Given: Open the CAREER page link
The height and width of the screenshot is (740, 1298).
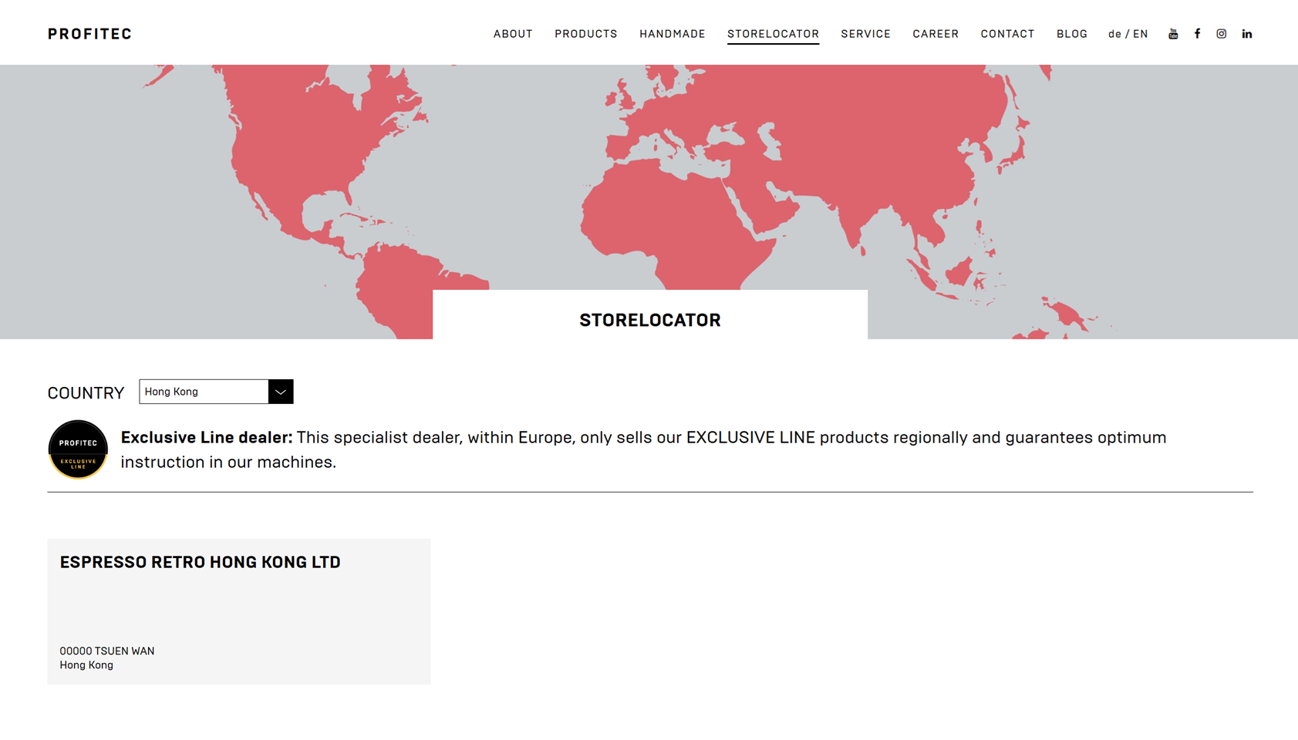Looking at the screenshot, I should click(936, 34).
